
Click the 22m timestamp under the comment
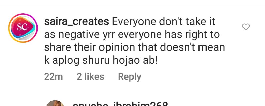coord(53,77)
